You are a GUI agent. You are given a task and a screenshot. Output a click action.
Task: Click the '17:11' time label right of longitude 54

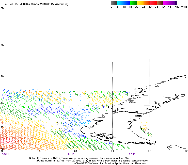[132, 154]
